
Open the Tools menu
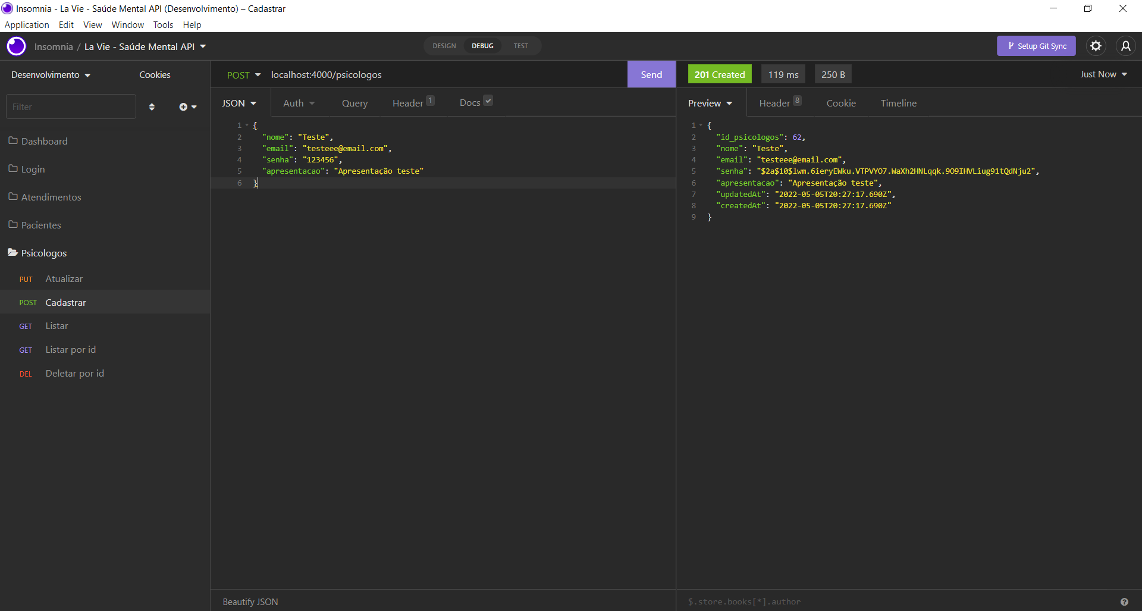pyautogui.click(x=163, y=25)
